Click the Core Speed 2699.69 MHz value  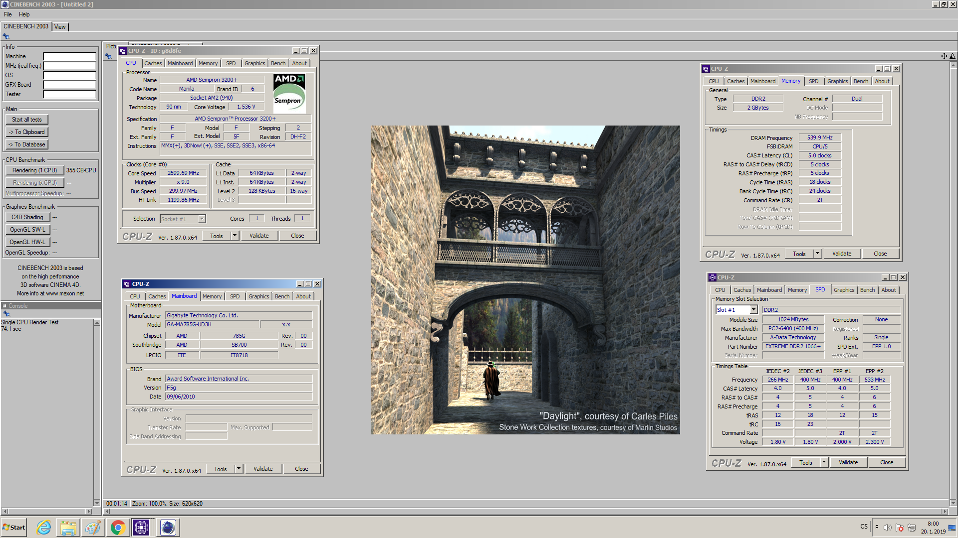click(183, 173)
